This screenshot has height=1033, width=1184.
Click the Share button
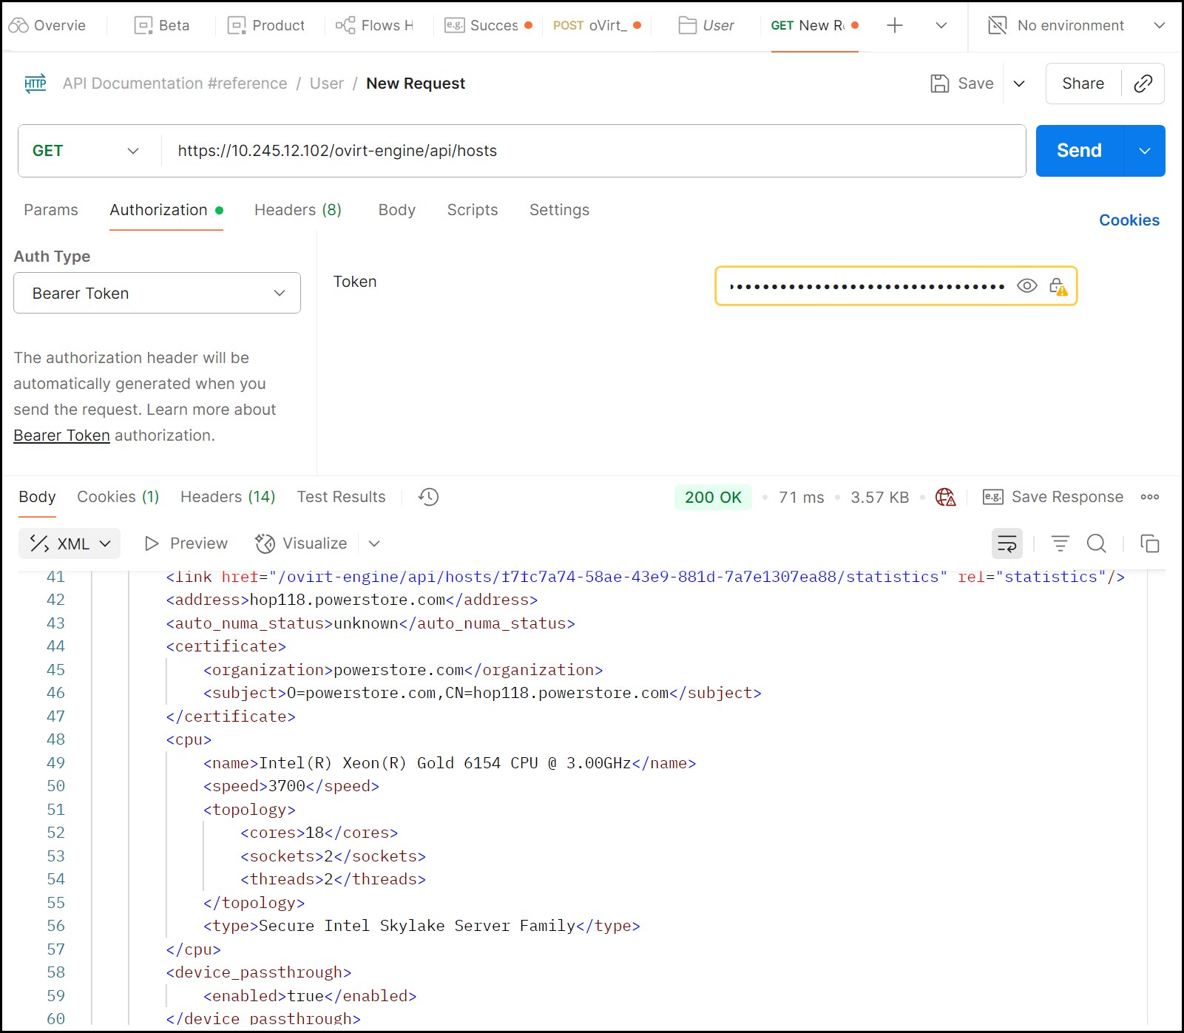coord(1083,84)
